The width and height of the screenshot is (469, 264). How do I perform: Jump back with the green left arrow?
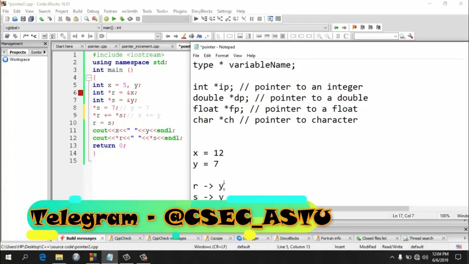336,27
